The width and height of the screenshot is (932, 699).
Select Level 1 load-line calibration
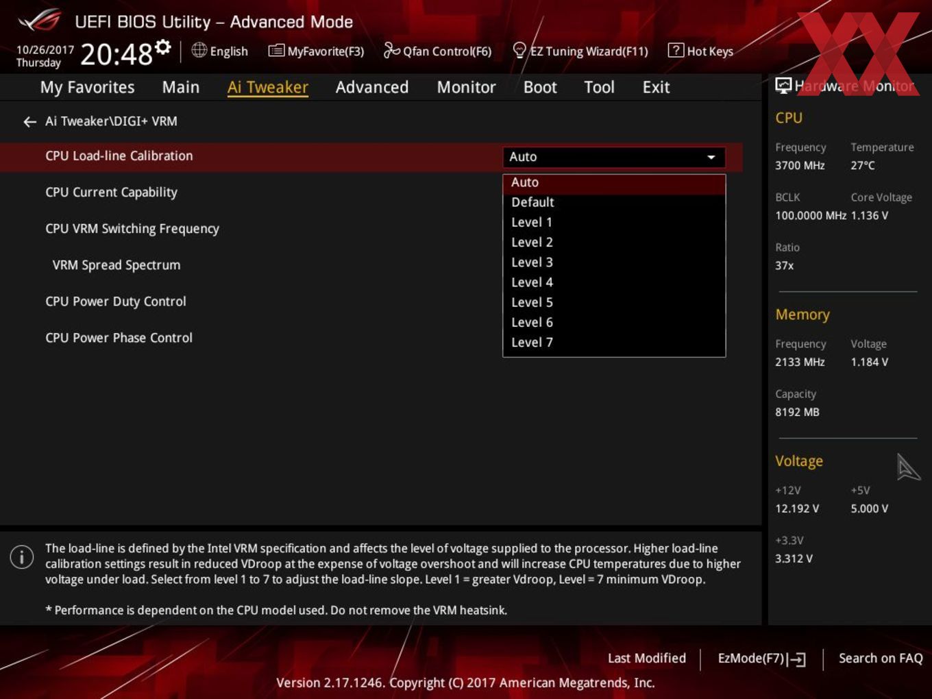pyautogui.click(x=614, y=222)
